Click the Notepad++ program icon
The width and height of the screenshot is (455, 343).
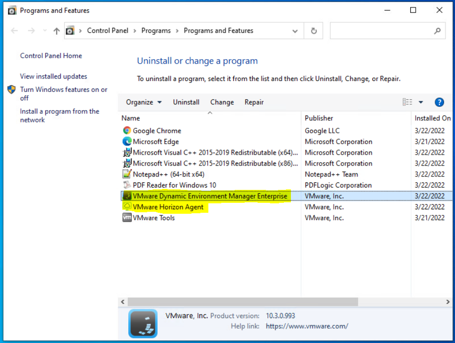point(127,174)
